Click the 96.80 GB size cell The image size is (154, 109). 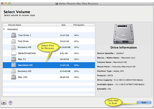click(64, 77)
